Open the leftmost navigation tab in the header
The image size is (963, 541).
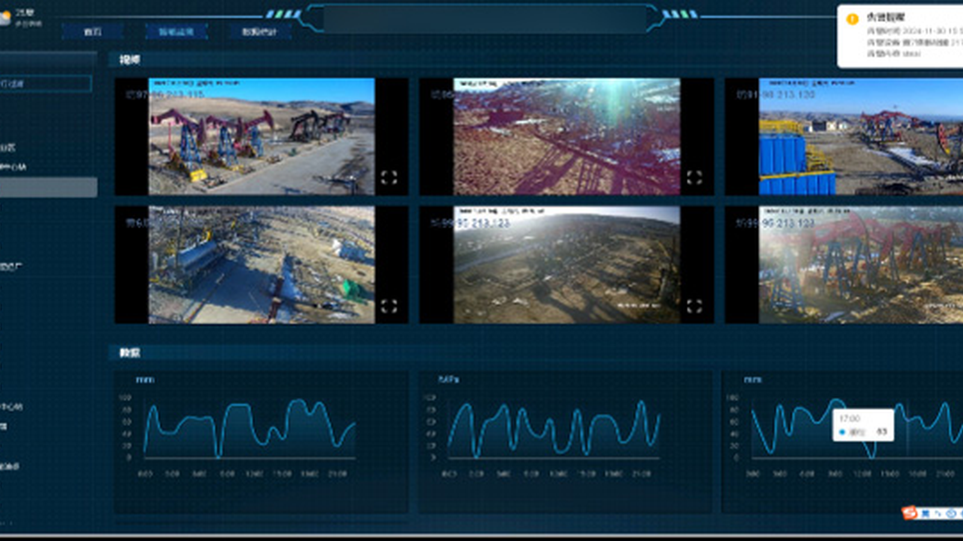click(93, 31)
